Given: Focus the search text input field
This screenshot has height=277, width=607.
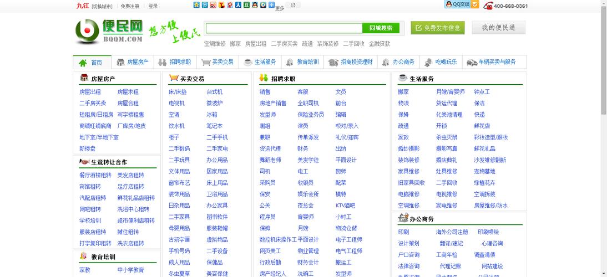Looking at the screenshot, I should 283,28.
